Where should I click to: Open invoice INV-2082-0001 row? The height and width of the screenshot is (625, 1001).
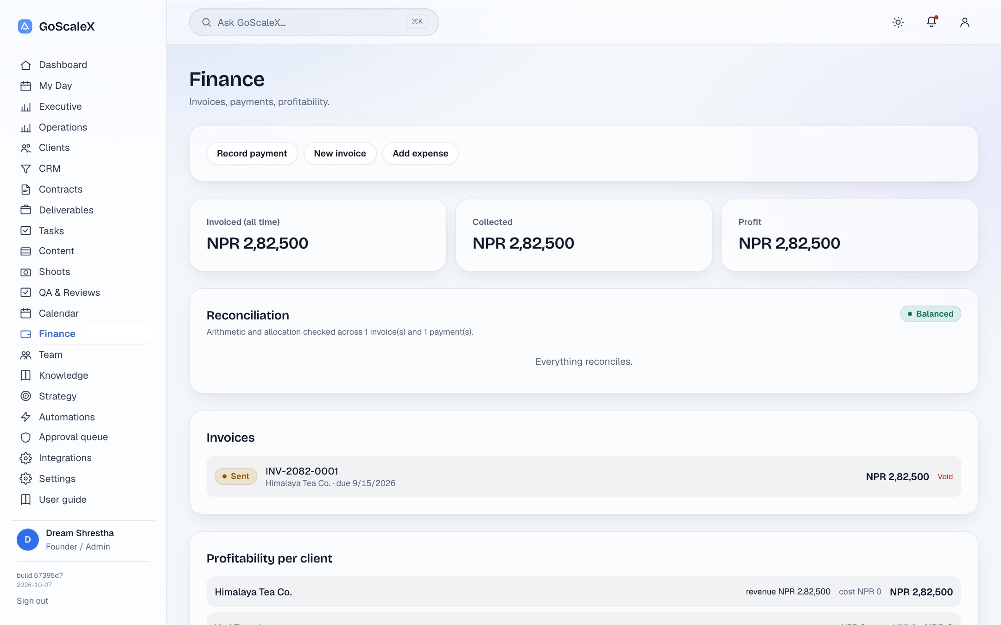coord(584,476)
